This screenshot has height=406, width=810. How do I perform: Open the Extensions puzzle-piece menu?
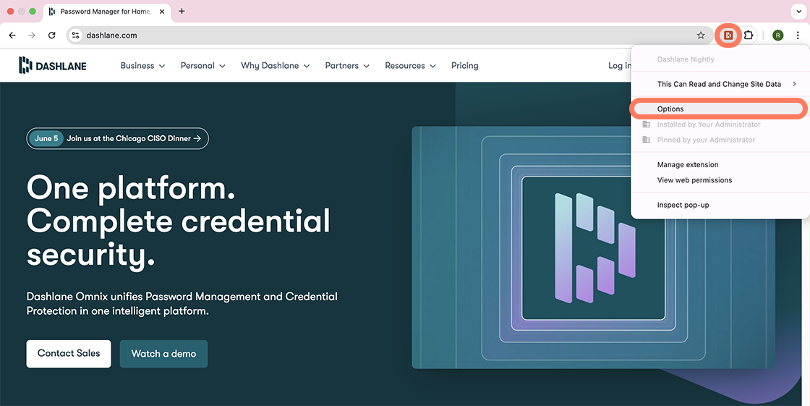tap(749, 35)
